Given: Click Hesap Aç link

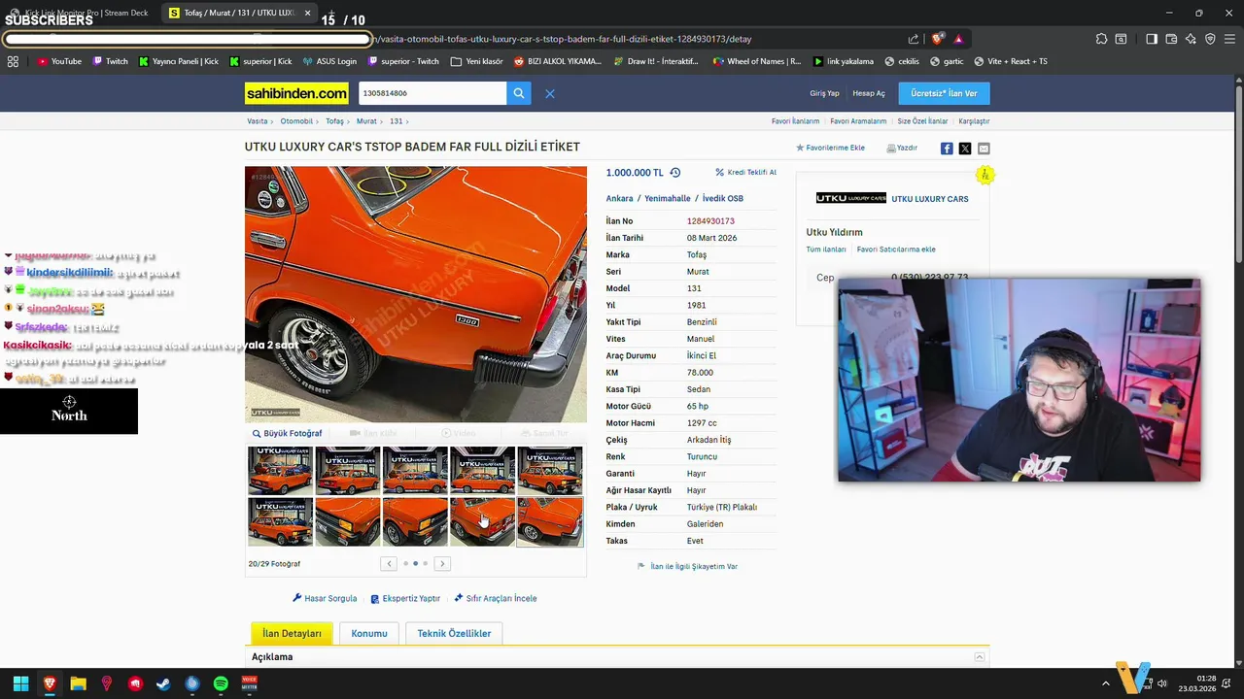Looking at the screenshot, I should pos(869,93).
